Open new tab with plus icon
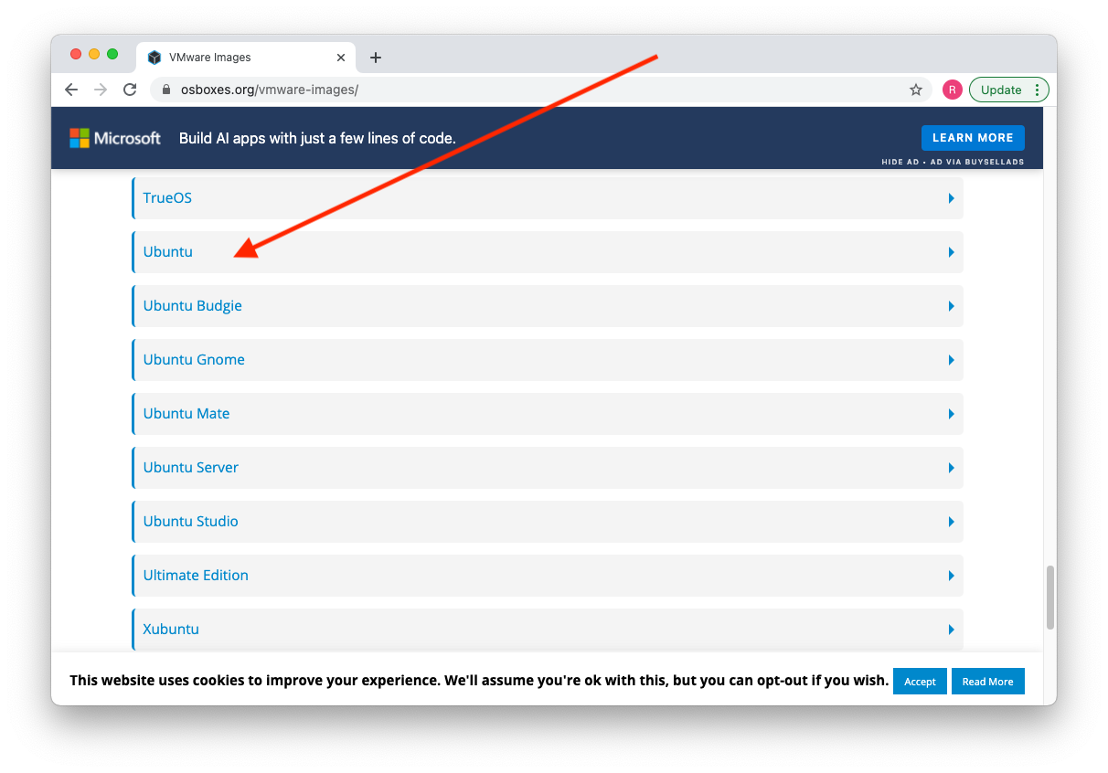Screen dimensions: 1108x773 pyautogui.click(x=375, y=58)
